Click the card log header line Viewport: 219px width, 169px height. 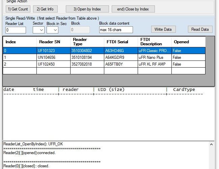pyautogui.click(x=99, y=90)
